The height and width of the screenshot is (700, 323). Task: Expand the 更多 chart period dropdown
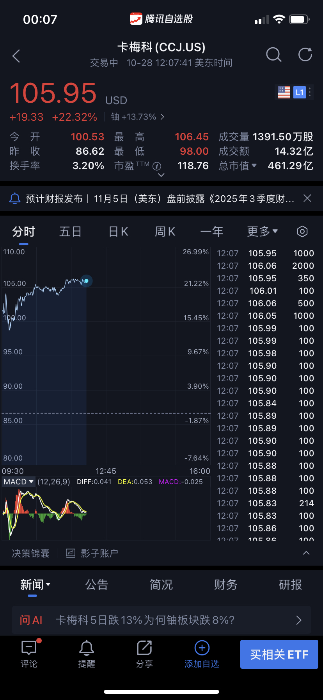(x=262, y=232)
